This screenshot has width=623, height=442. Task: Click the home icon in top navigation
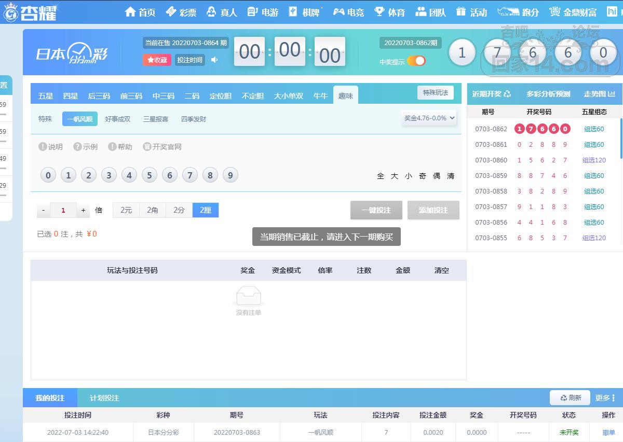point(130,12)
